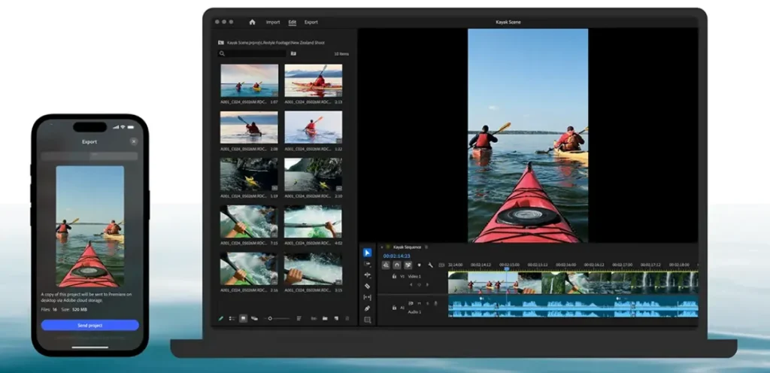Click the sort icons menu button
The width and height of the screenshot is (770, 373).
(x=299, y=319)
